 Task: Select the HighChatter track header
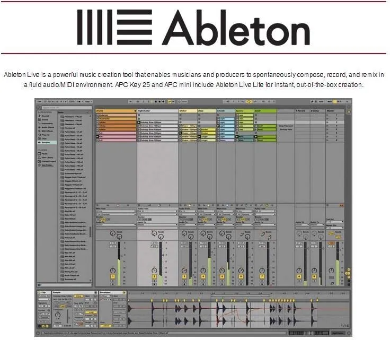point(157,111)
